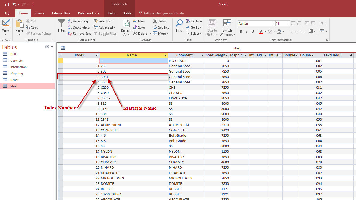The width and height of the screenshot is (356, 200).
Task: Open the font color red A swatch
Action: pyautogui.click(x=261, y=32)
